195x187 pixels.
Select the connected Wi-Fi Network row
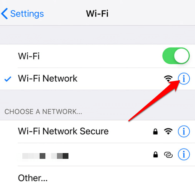97,79
